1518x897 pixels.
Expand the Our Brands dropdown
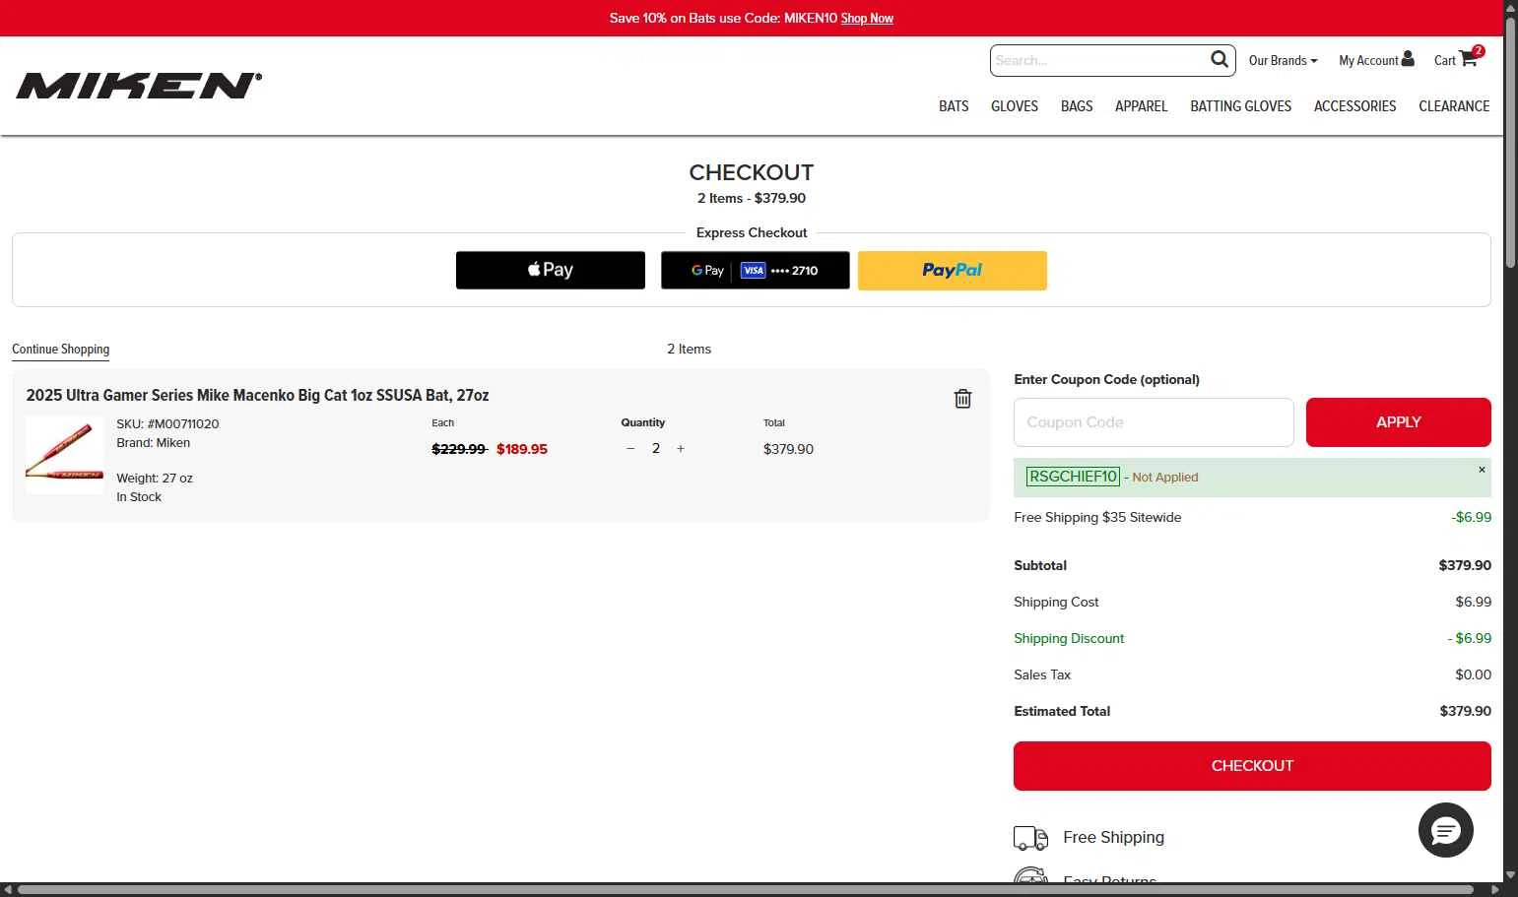click(x=1283, y=60)
